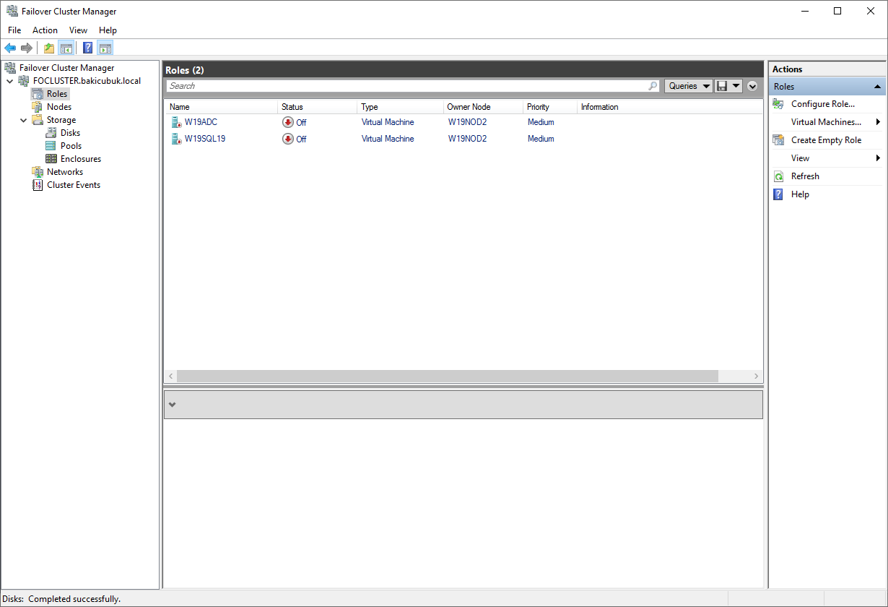Click Configure Role... action link
888x607 pixels.
coord(823,104)
